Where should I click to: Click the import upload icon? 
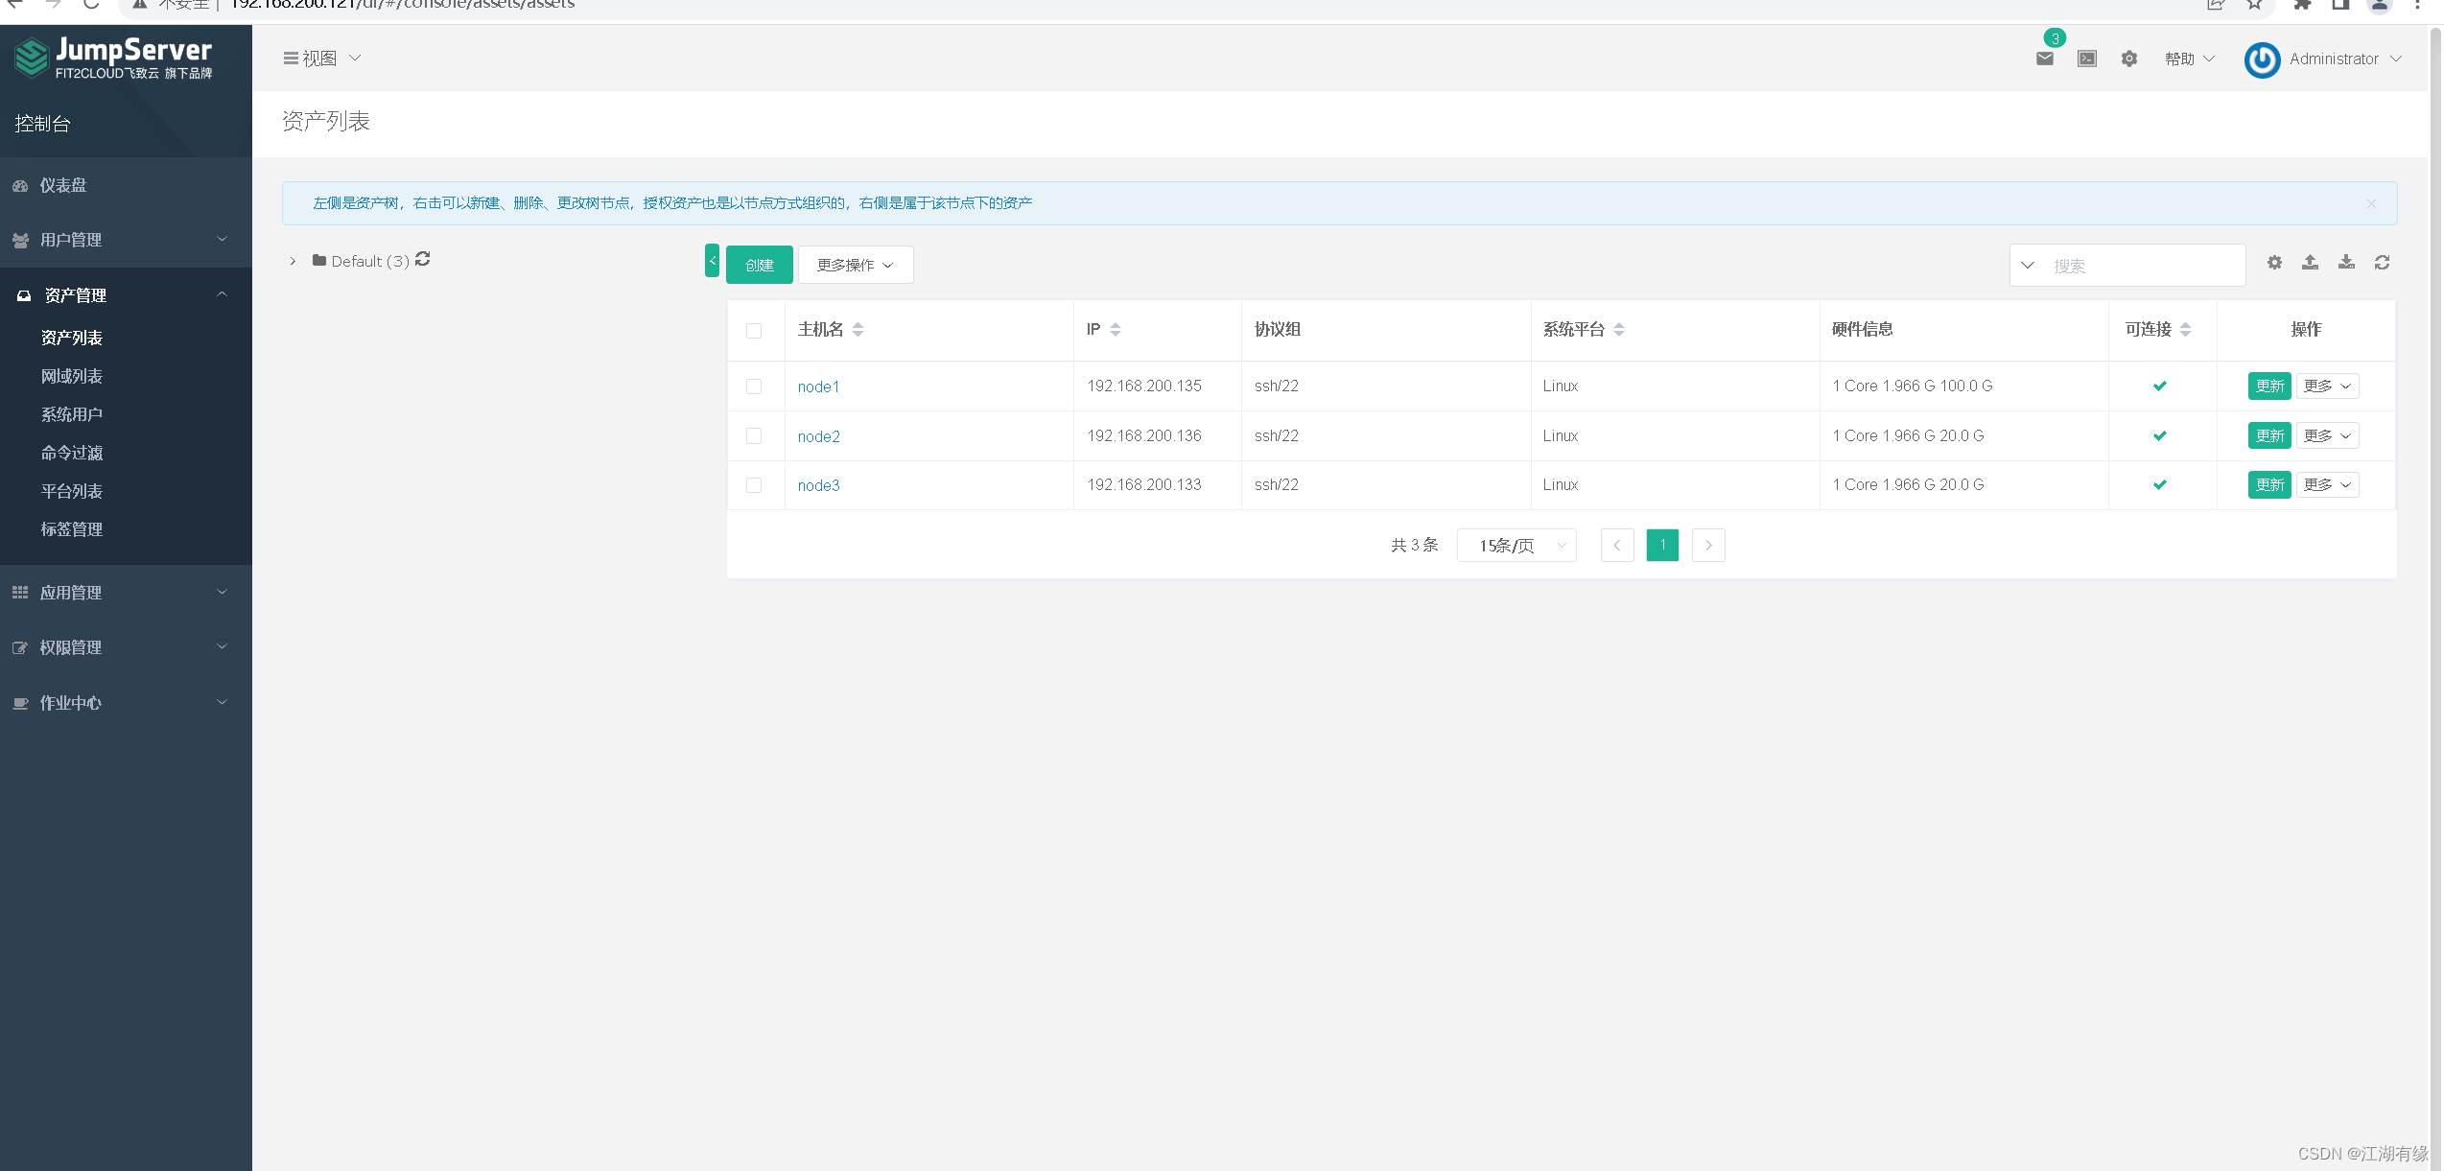[2310, 262]
